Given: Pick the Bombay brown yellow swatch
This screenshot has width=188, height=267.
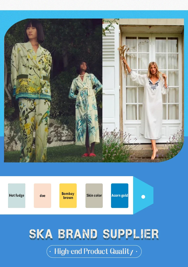Looking at the screenshot, I should (x=68, y=195).
